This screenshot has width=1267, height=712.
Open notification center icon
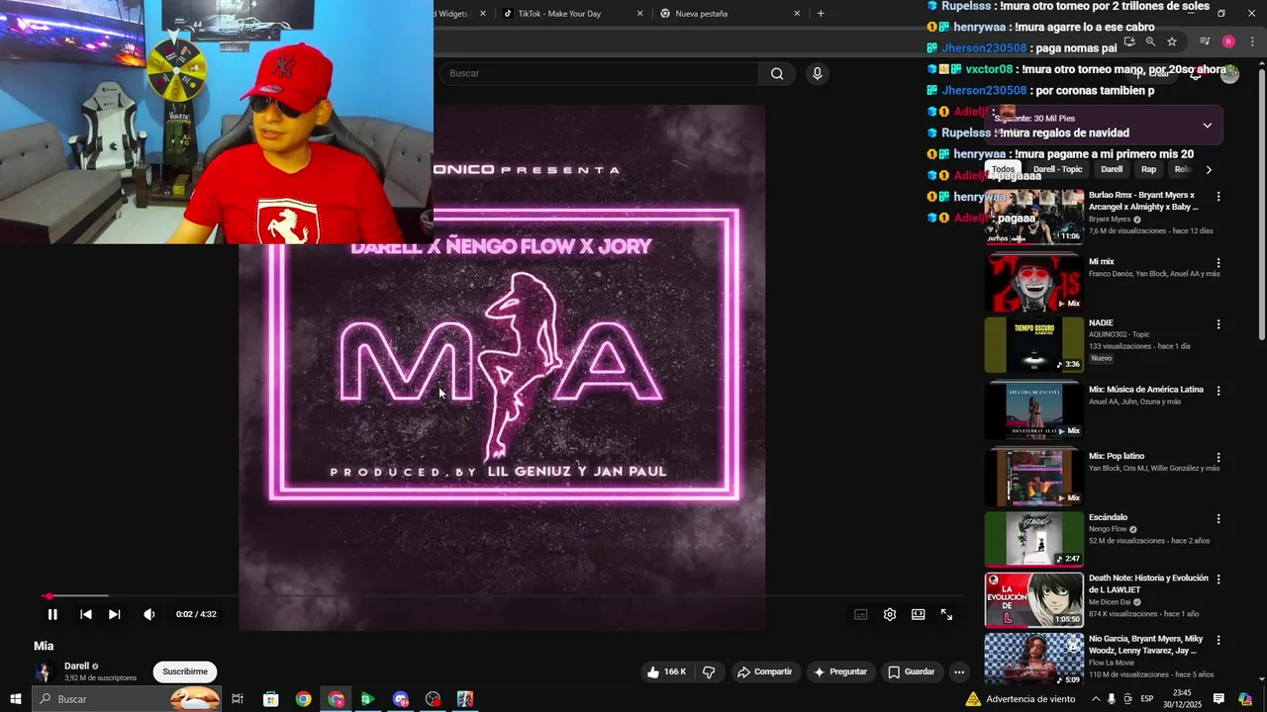pyautogui.click(x=1218, y=699)
